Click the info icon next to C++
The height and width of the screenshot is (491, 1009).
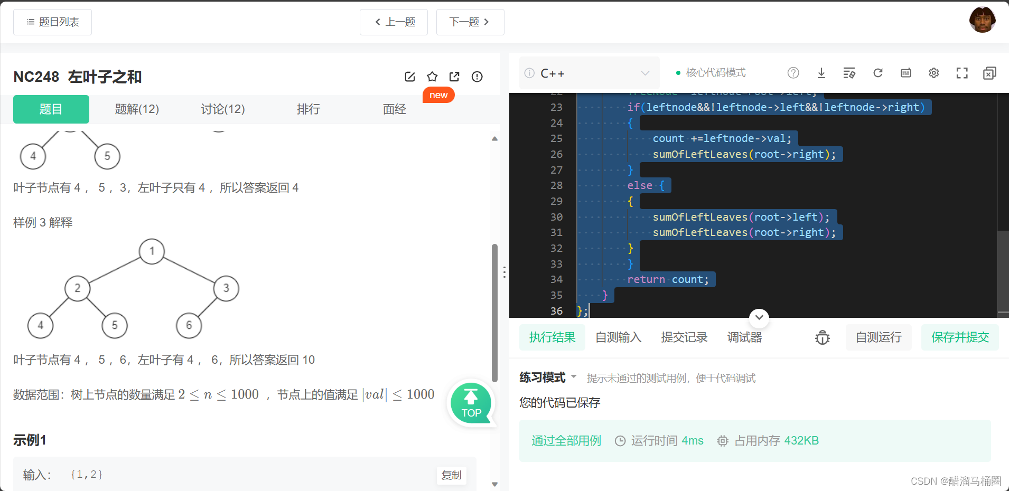pyautogui.click(x=529, y=73)
